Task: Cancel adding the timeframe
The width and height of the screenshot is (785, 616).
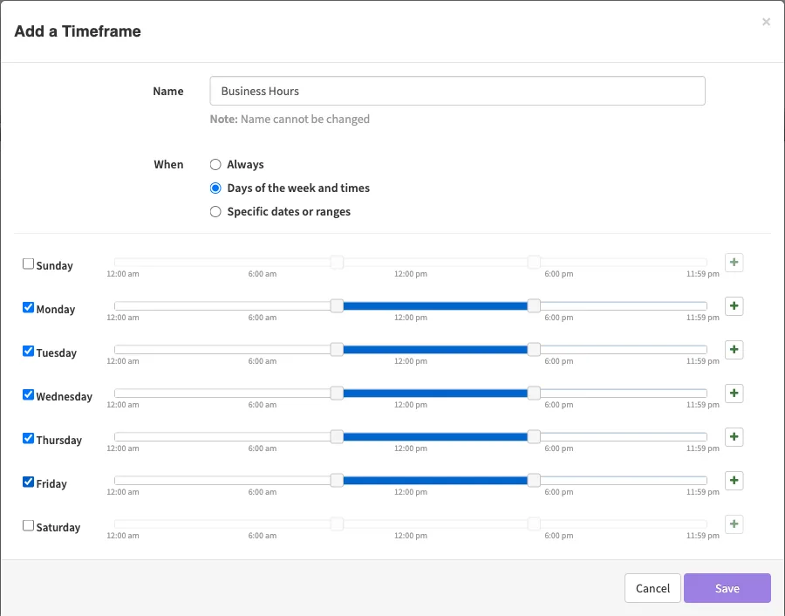Action: point(652,588)
